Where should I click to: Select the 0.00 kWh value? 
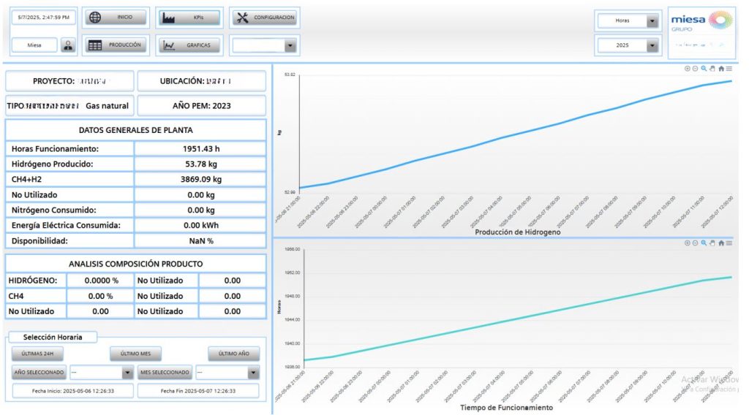[x=201, y=225]
